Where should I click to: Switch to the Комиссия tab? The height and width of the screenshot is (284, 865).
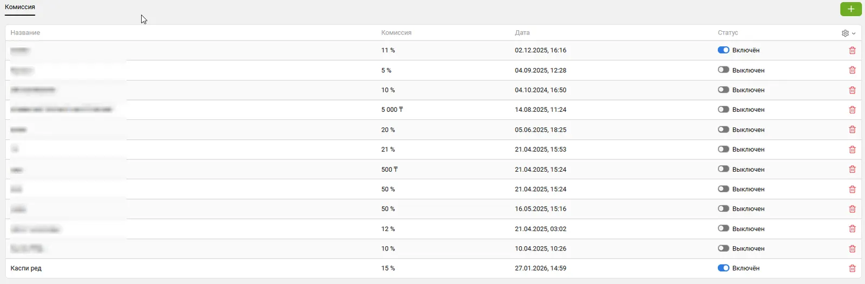coord(20,7)
